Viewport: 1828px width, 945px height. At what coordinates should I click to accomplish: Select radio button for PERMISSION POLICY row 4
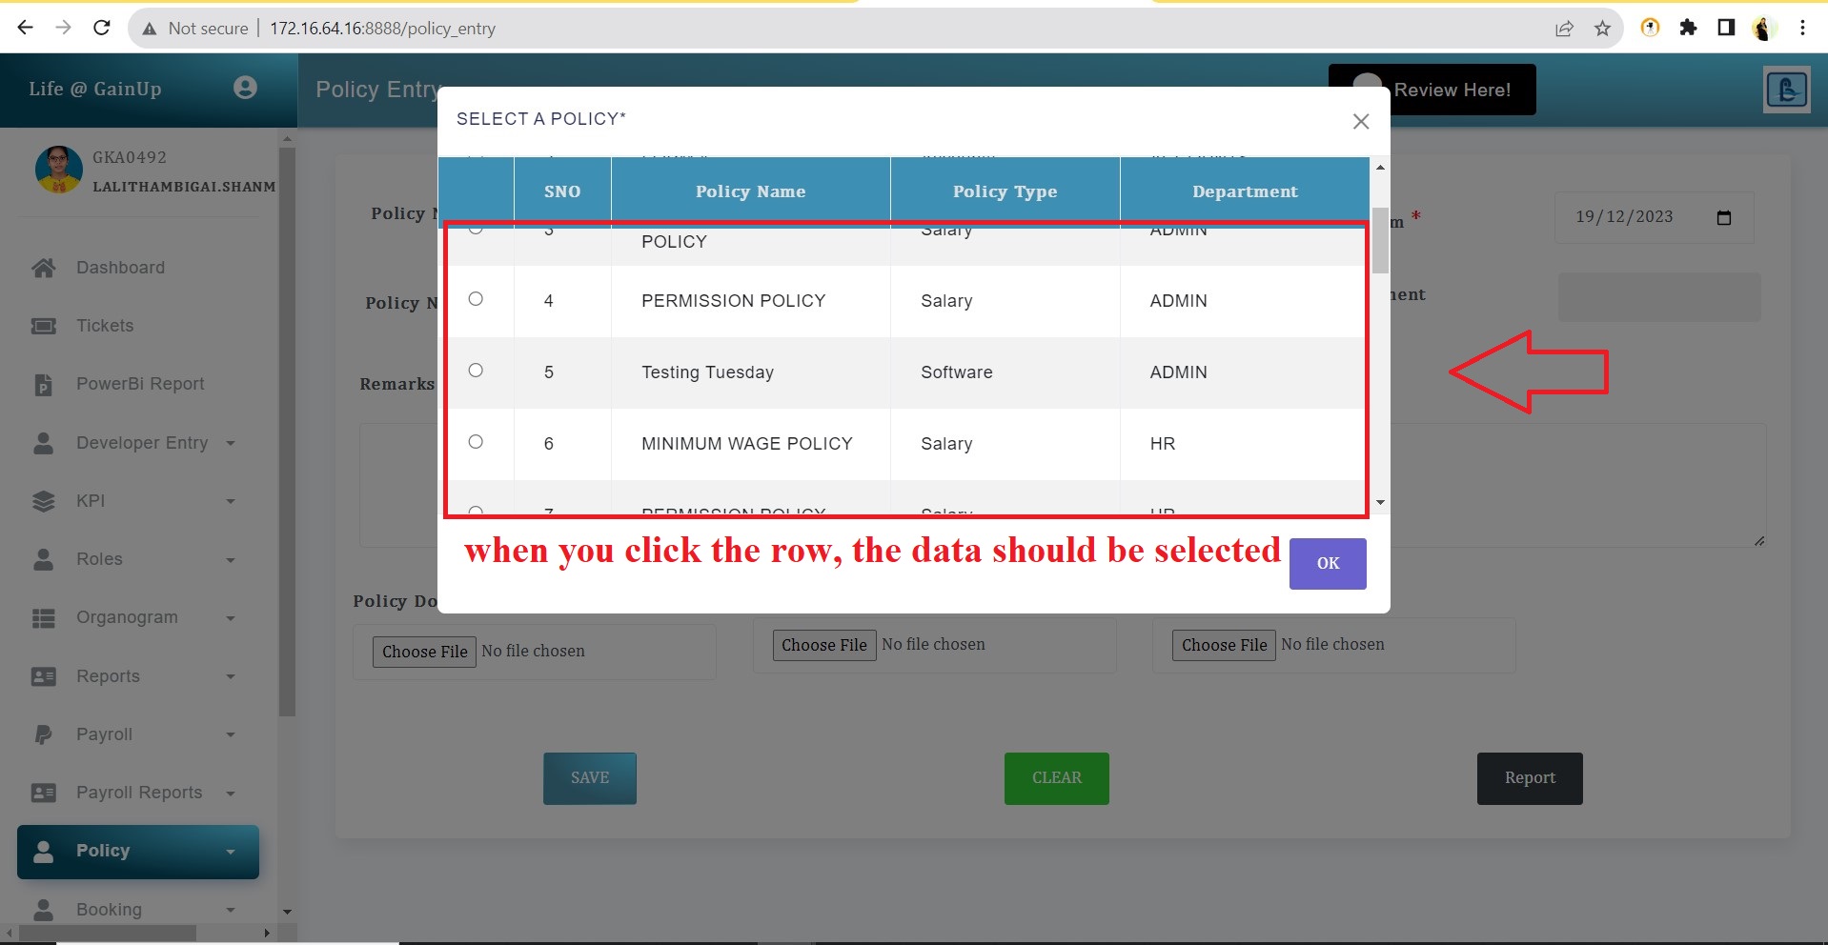click(476, 299)
